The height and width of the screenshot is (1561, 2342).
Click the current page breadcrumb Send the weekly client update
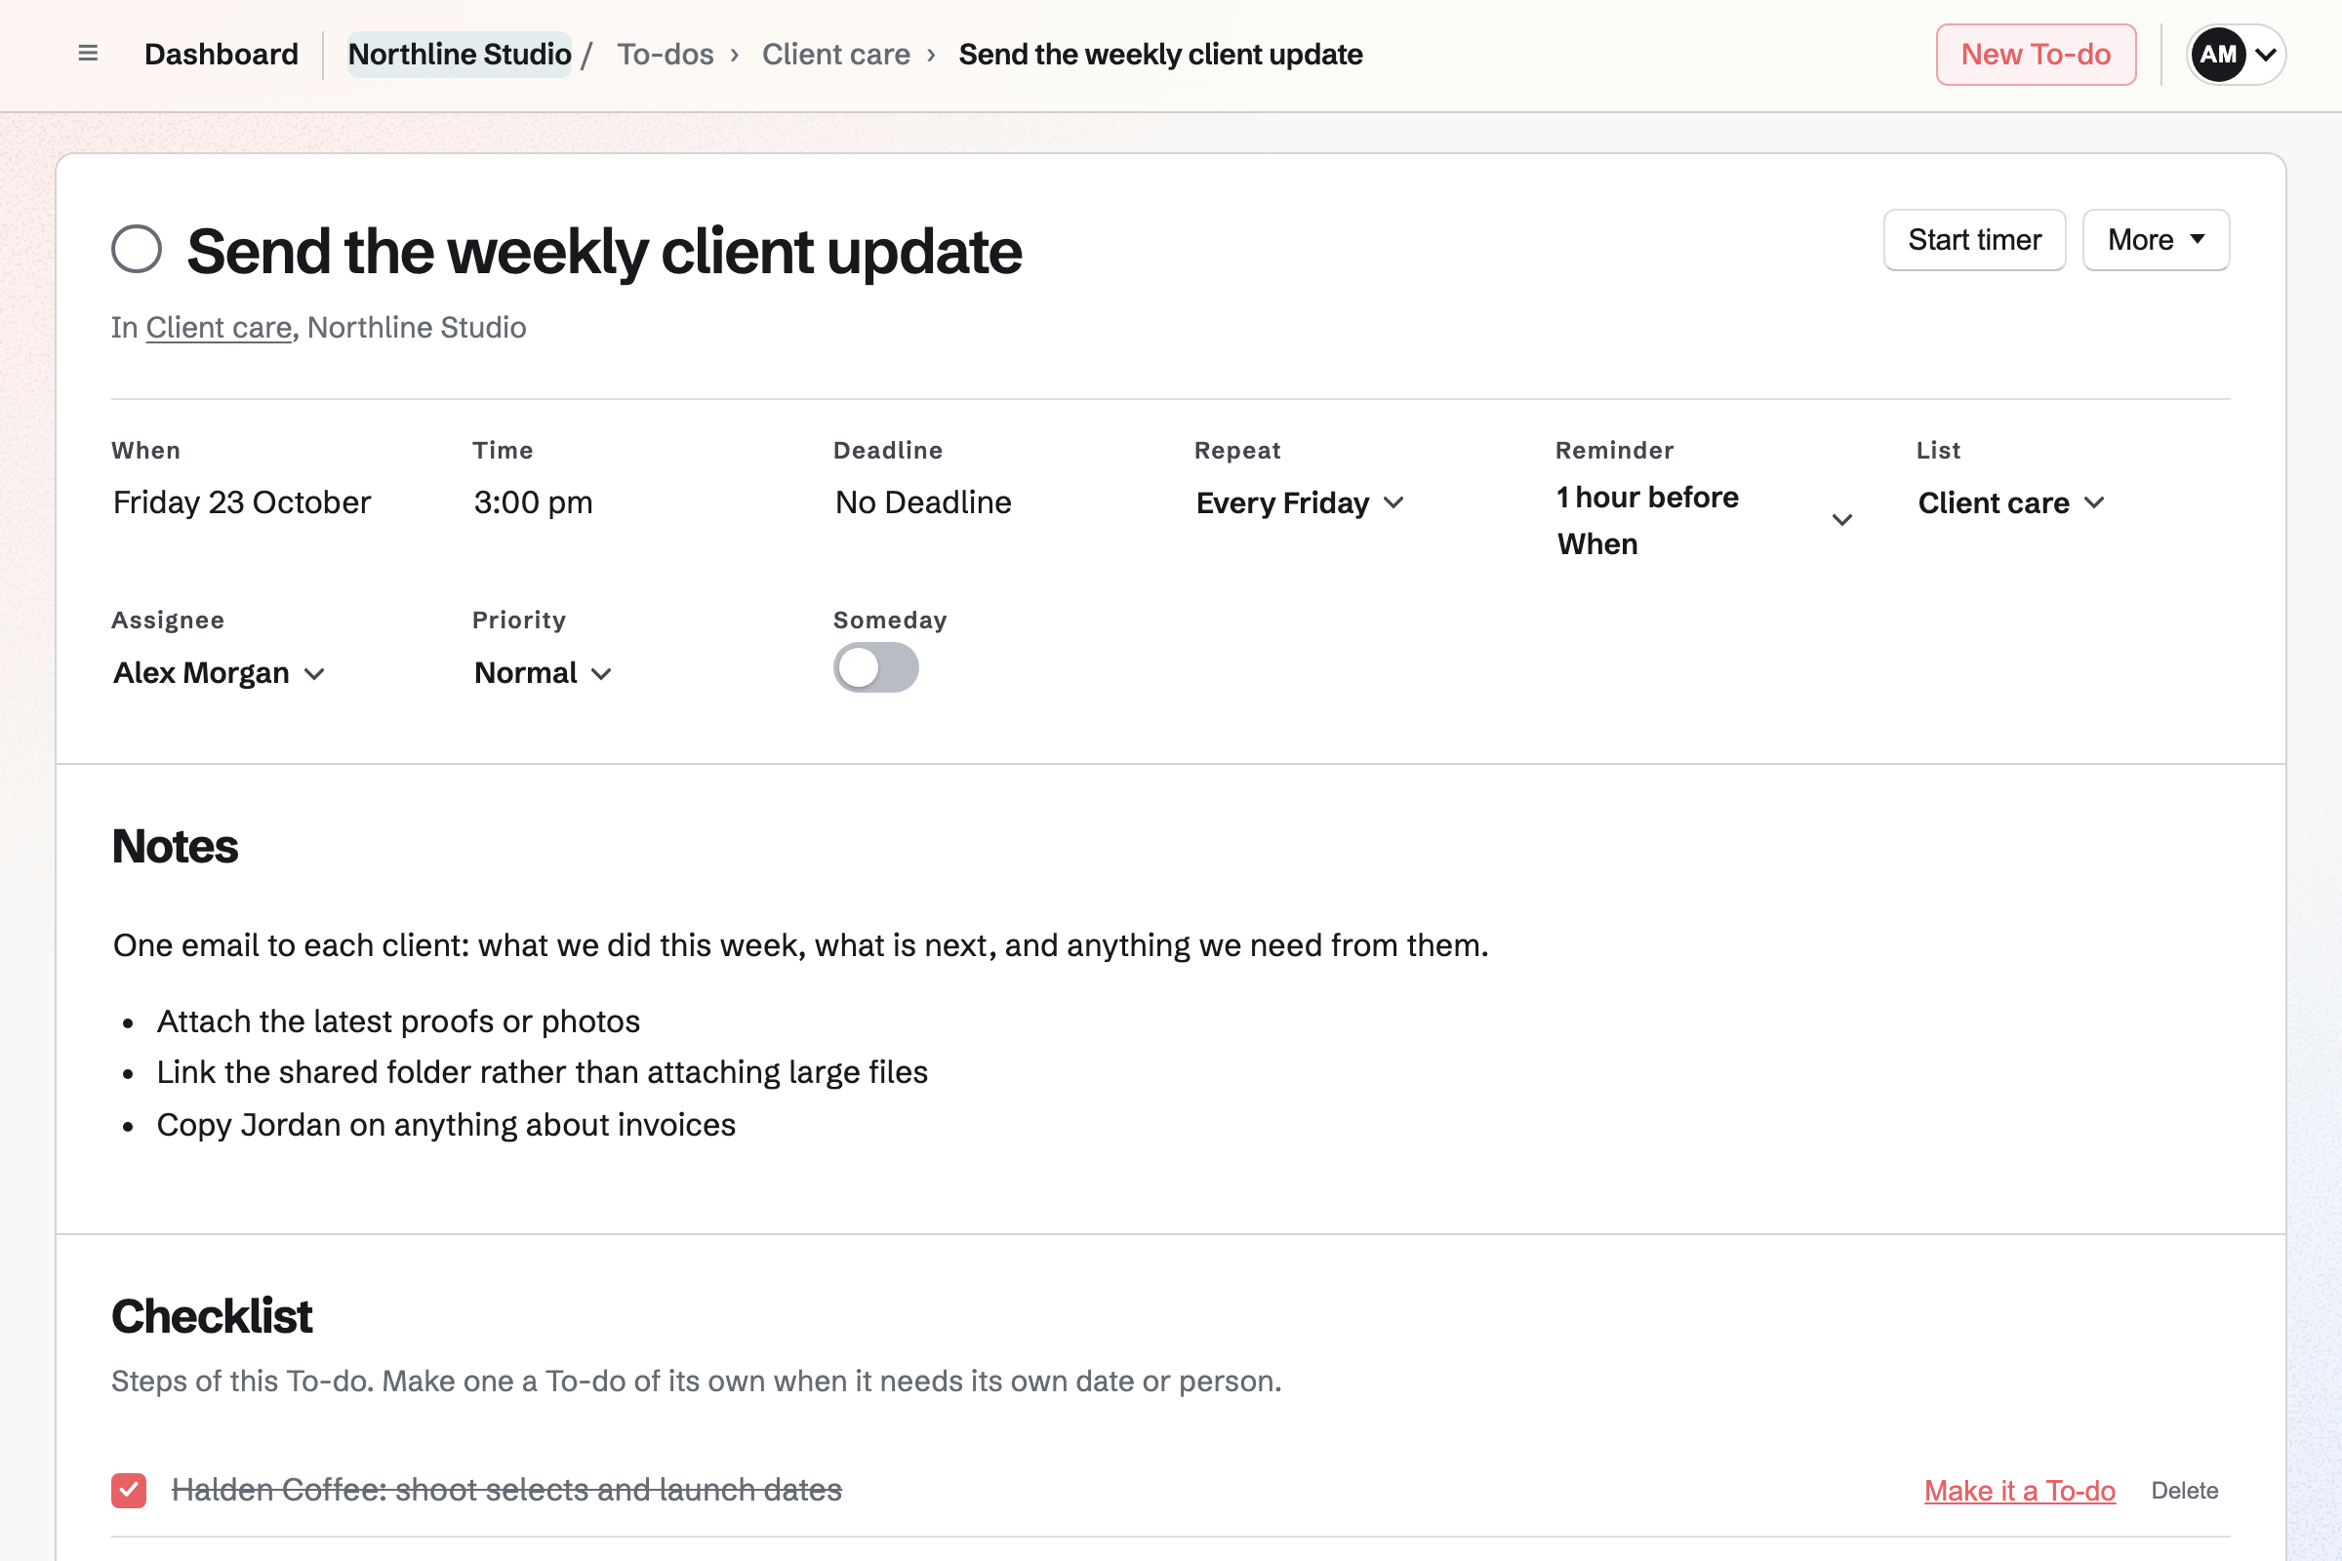pos(1160,54)
